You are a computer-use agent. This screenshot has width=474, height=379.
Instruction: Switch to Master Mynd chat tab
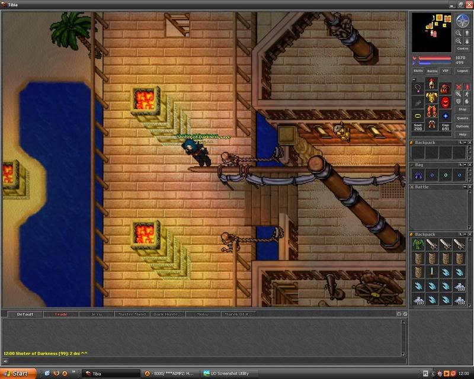132,314
